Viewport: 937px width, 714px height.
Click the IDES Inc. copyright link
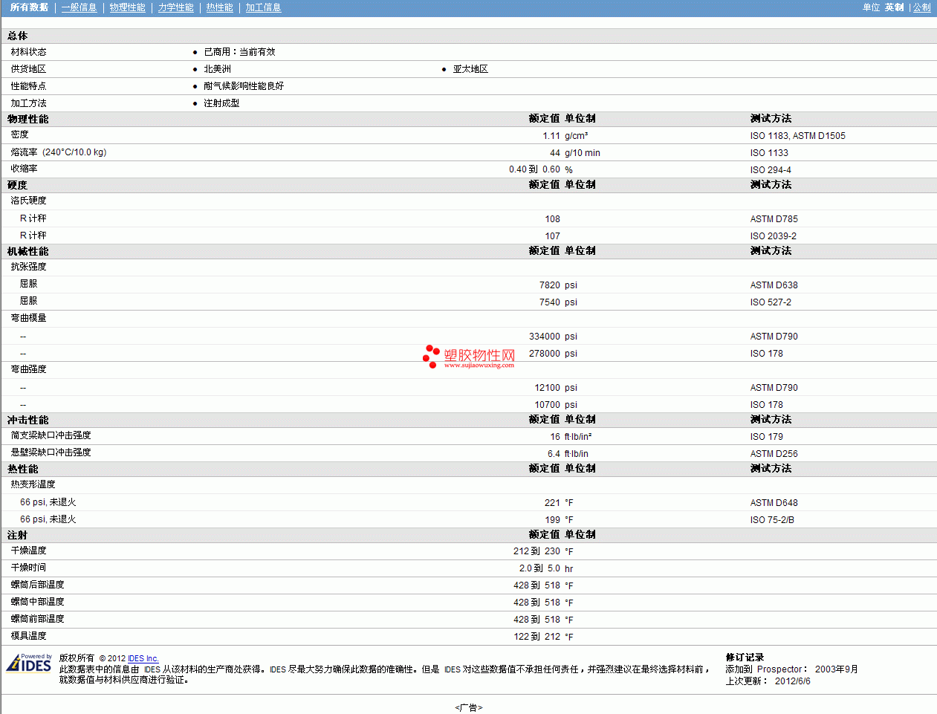(x=143, y=658)
